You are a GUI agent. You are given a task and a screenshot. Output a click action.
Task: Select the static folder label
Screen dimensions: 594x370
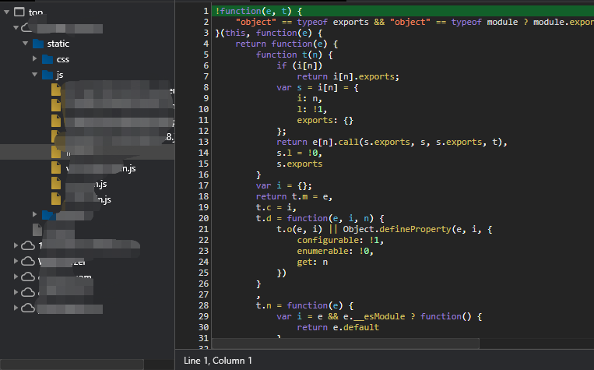click(x=58, y=44)
